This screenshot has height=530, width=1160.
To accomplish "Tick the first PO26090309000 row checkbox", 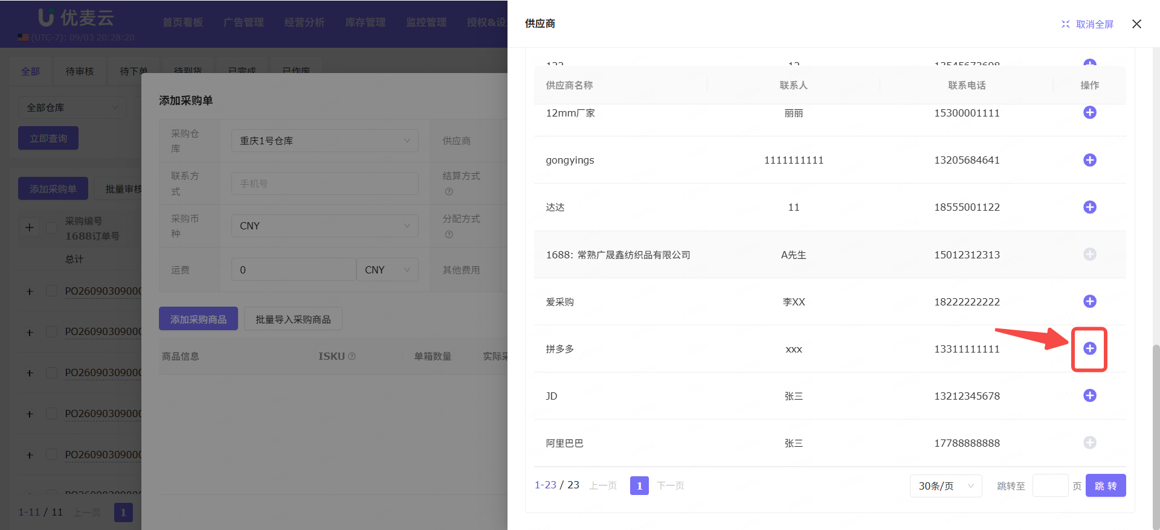I will tap(52, 291).
